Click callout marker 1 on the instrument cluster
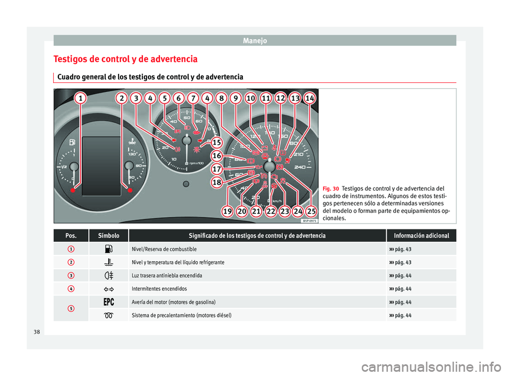 tap(80, 98)
